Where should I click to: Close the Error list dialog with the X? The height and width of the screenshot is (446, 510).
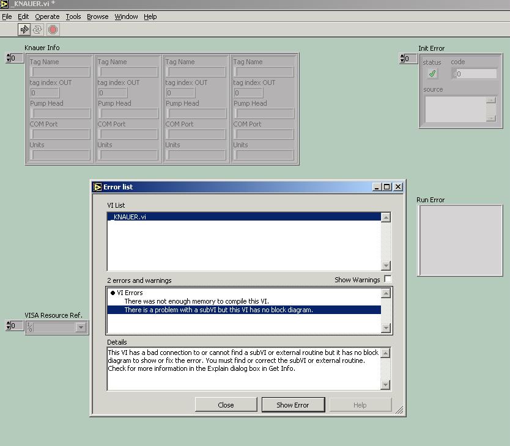tap(397, 187)
